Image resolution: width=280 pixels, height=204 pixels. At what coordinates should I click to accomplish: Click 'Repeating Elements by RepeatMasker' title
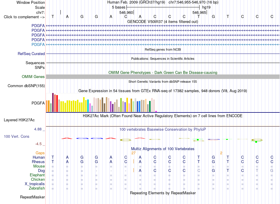coord(163,193)
